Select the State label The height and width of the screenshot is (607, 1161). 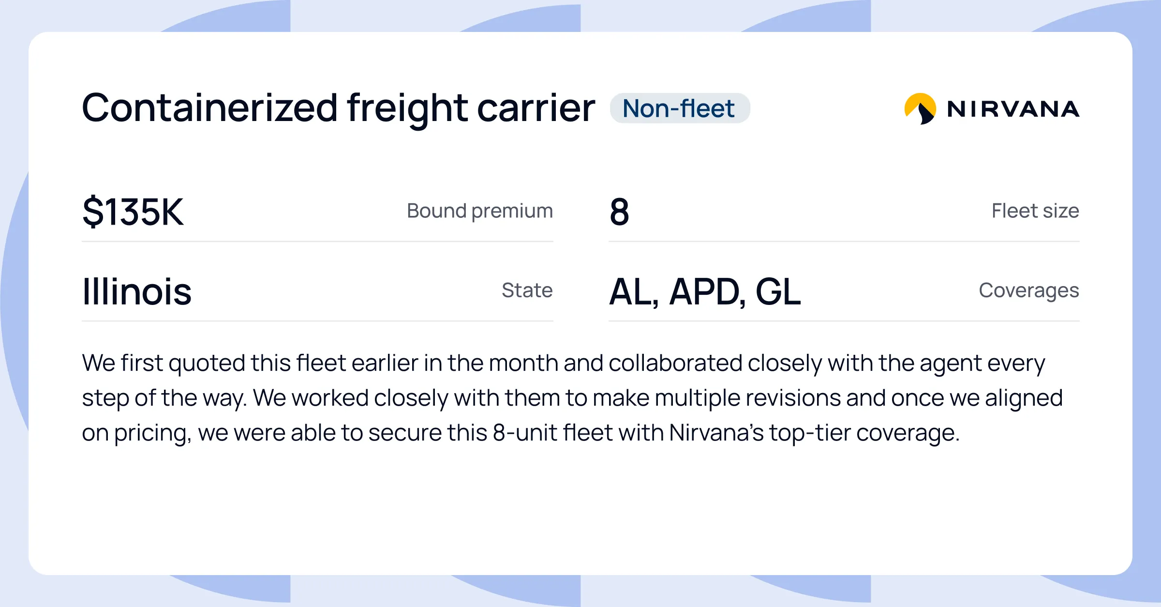527,290
